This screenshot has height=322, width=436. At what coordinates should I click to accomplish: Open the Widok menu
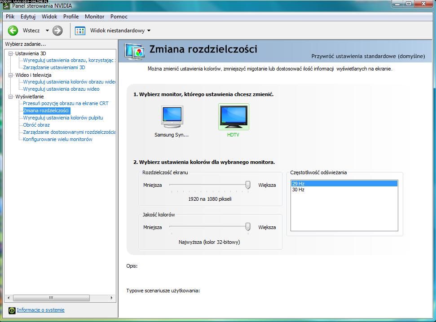[49, 17]
